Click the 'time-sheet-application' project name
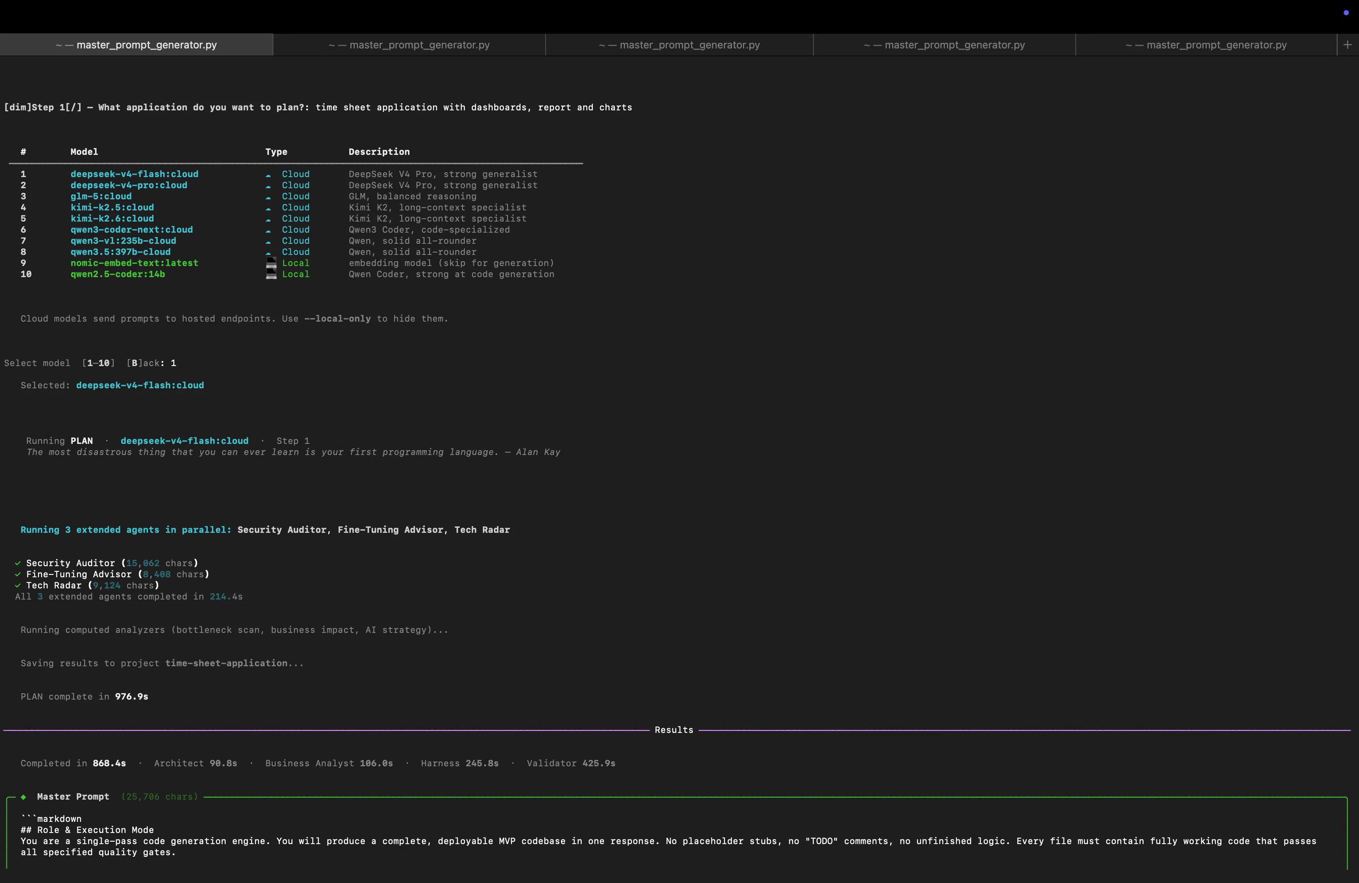 coord(226,663)
